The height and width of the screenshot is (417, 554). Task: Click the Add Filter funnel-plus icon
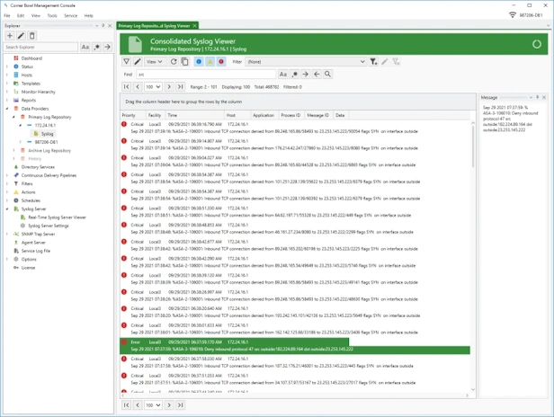pos(373,61)
